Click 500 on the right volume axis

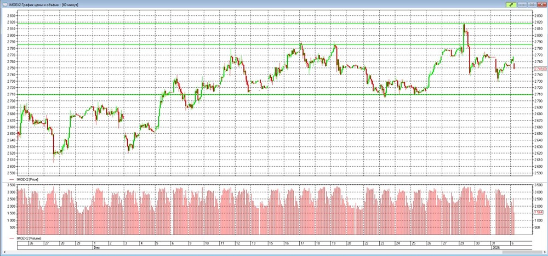point(536,227)
